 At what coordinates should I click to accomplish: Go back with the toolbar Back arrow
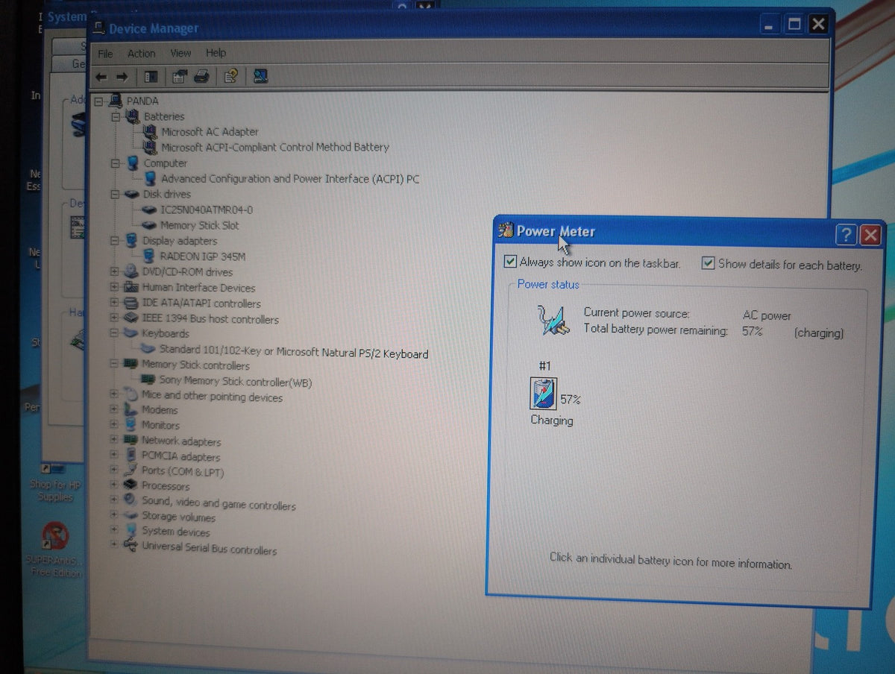point(101,77)
